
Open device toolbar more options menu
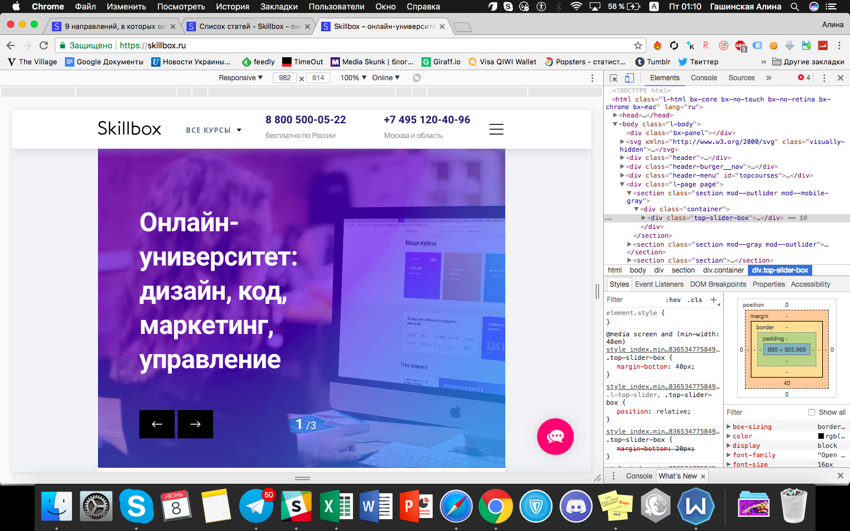(593, 78)
